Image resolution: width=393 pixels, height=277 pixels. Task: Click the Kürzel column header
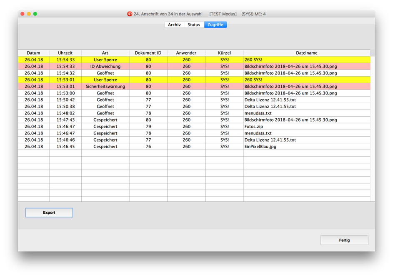[224, 53]
